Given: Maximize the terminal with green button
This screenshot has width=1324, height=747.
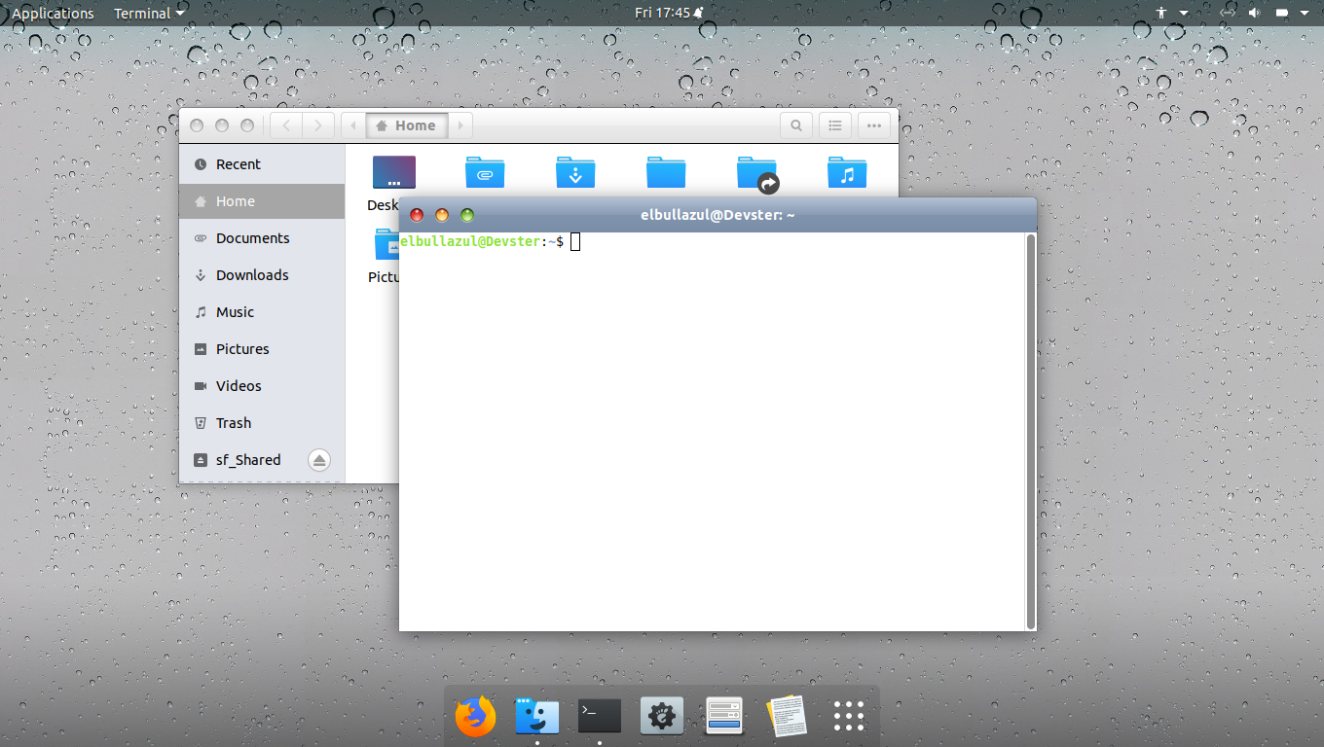Looking at the screenshot, I should (x=467, y=215).
